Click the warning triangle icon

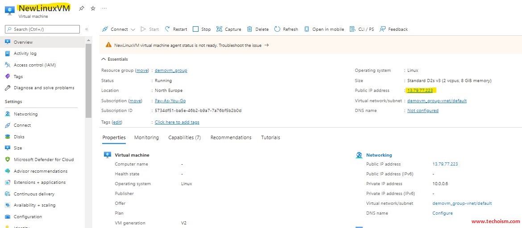tap(108, 45)
